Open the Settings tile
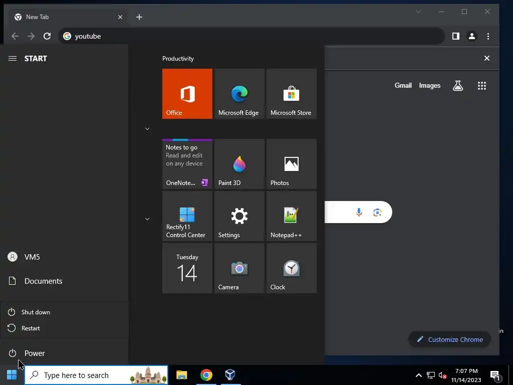Viewport: 513px width, 385px height. [239, 216]
